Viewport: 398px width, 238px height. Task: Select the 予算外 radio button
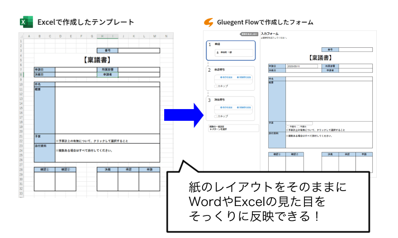[x=298, y=127]
